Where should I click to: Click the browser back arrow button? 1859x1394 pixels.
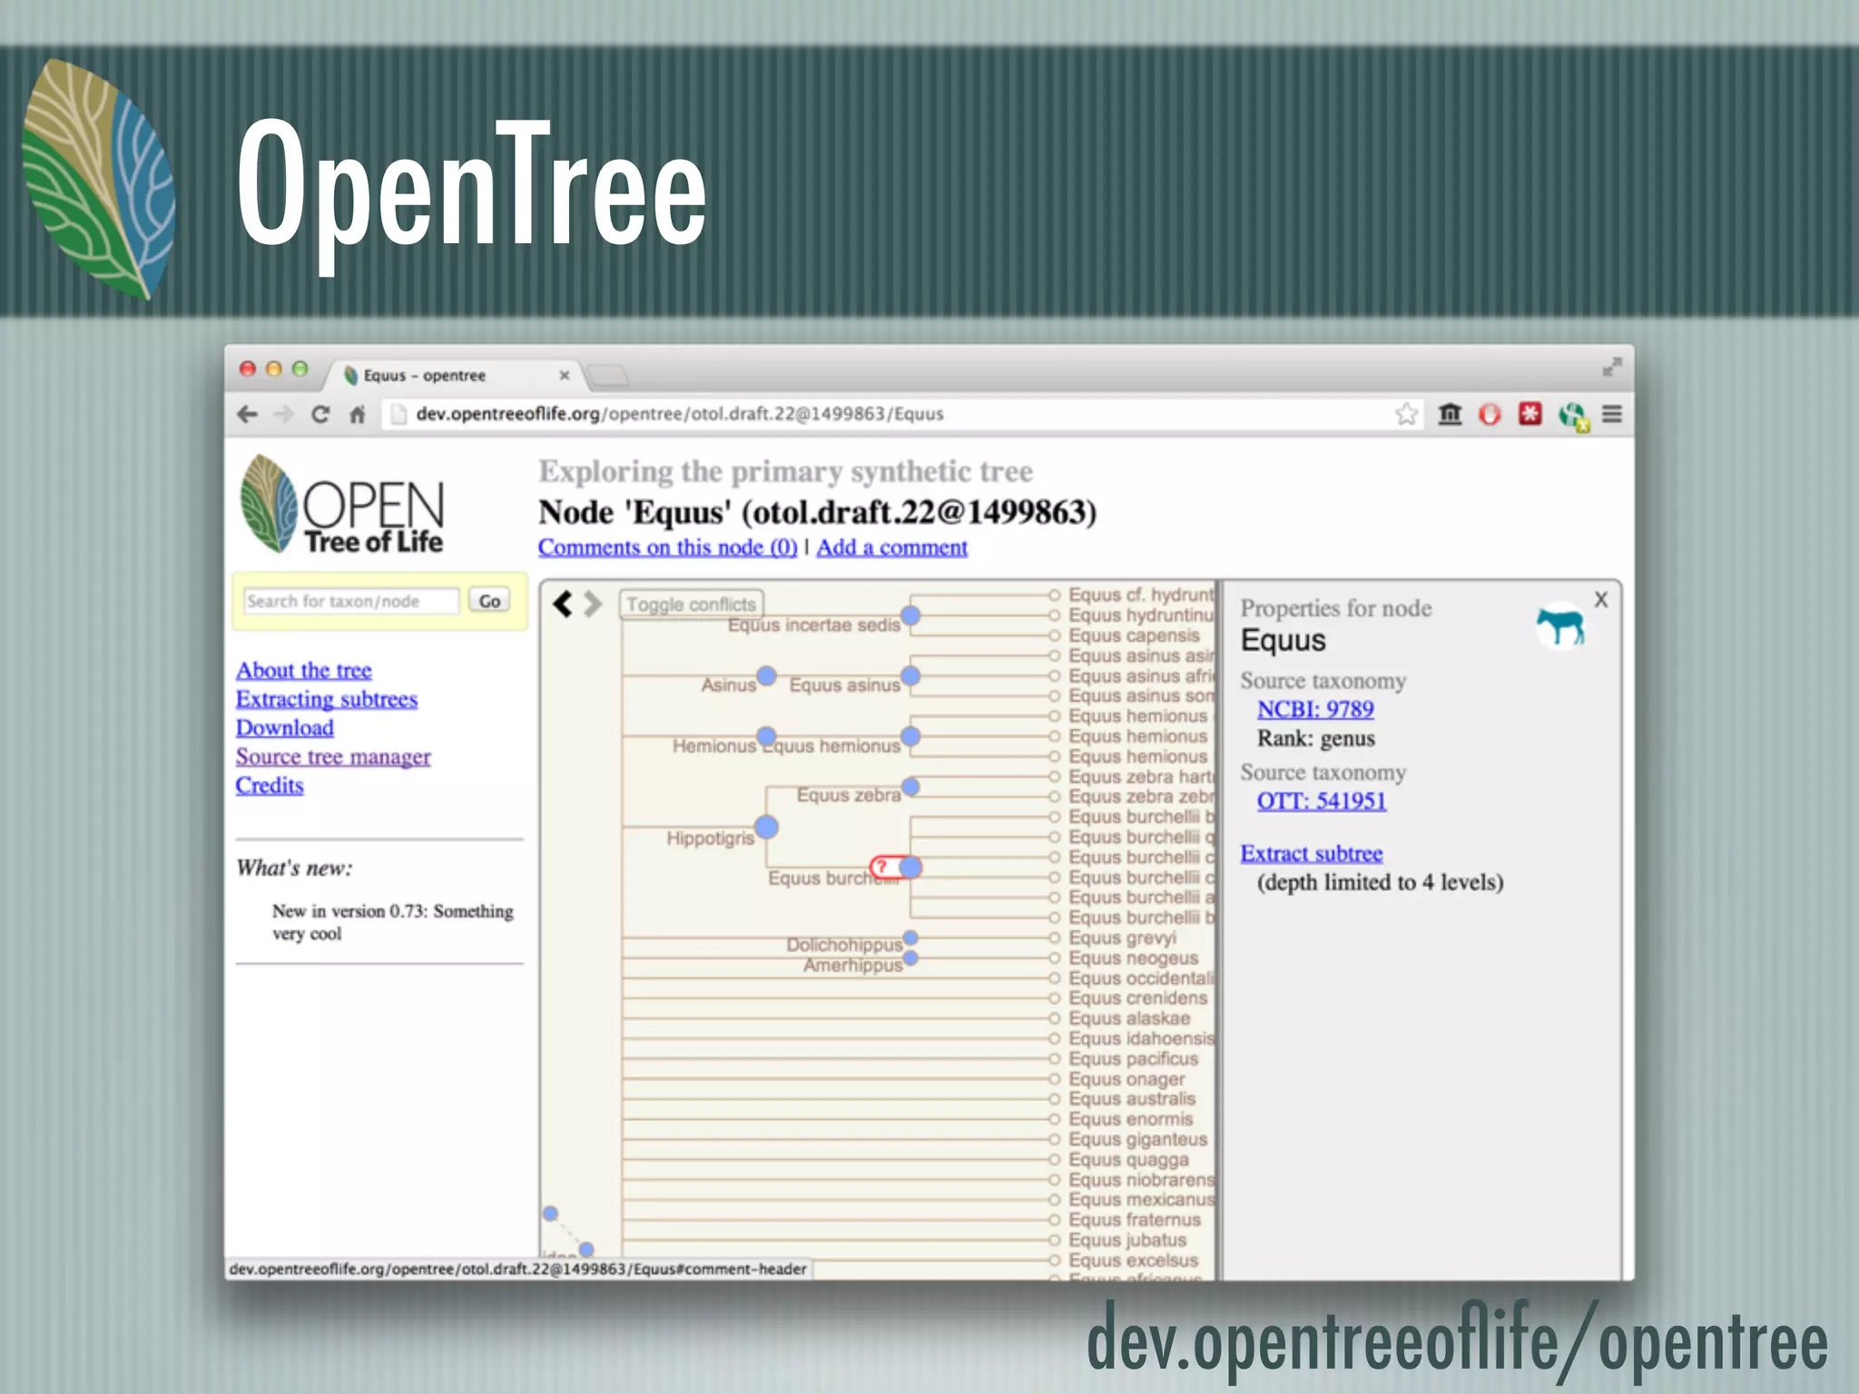pos(247,415)
